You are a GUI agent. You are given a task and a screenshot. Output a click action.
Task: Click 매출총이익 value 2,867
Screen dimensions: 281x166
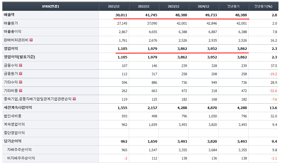tap(123, 32)
